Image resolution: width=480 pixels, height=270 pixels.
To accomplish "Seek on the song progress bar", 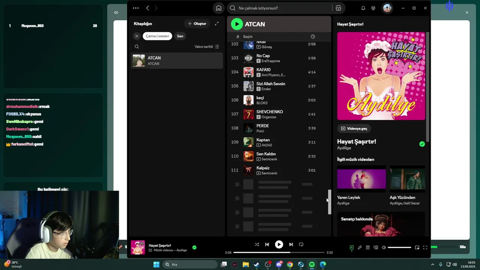I will (279, 252).
